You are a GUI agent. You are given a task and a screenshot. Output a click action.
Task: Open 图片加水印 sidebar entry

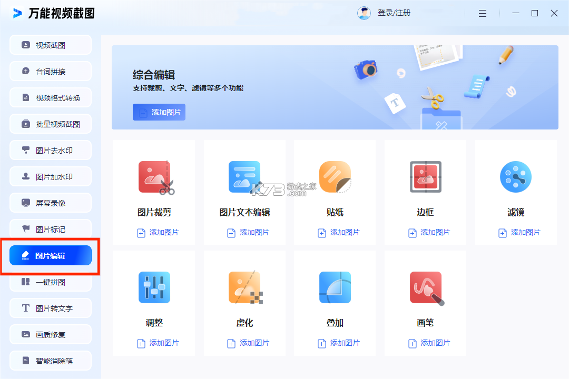click(51, 177)
